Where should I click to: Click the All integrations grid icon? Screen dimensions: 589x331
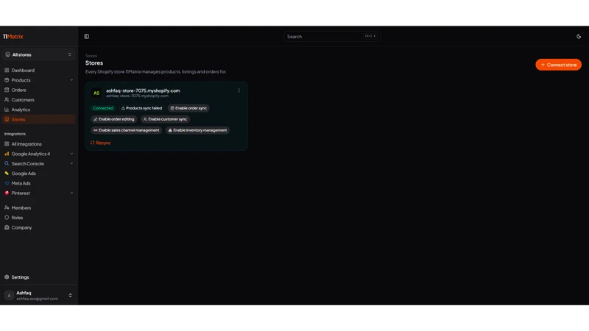(7, 144)
